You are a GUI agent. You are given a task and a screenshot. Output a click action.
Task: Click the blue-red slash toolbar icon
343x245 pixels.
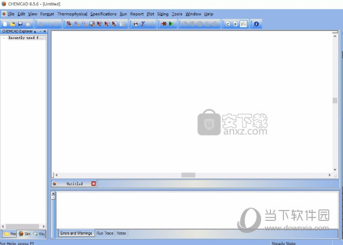pos(143,24)
